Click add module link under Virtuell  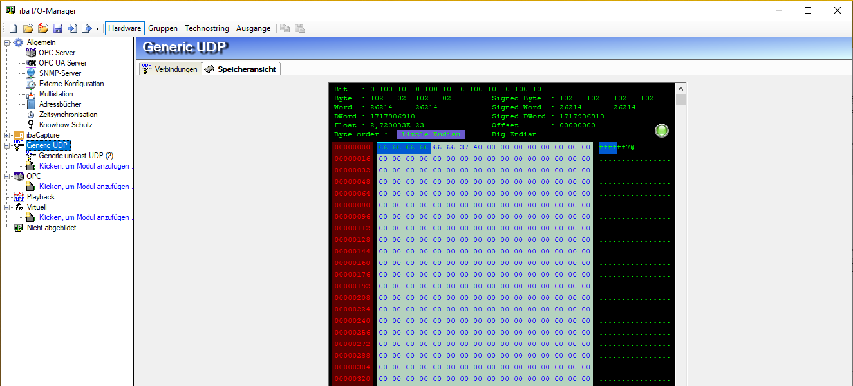click(x=86, y=217)
